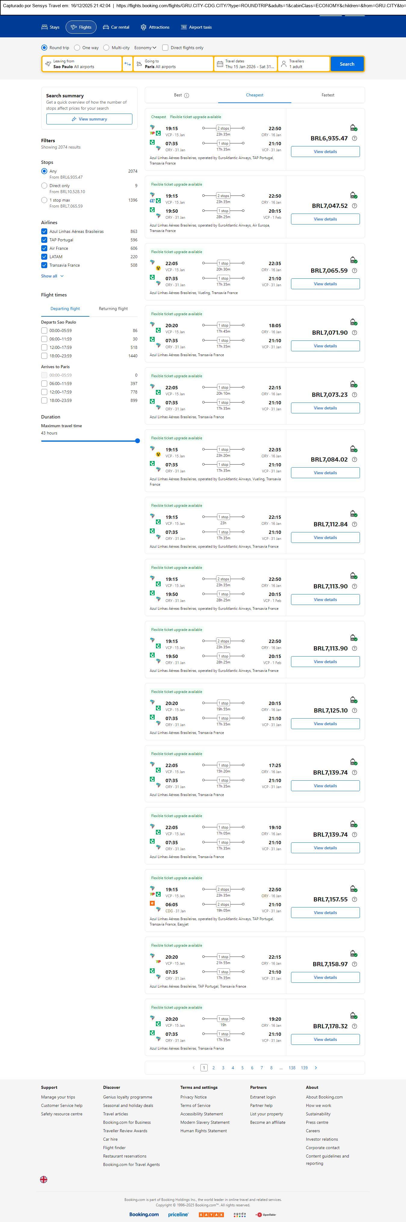Expand airlines list with Show all

tap(52, 276)
